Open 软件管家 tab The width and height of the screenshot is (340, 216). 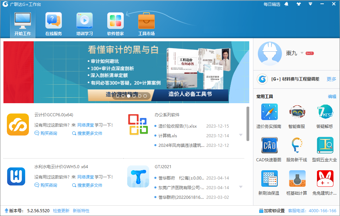(x=116, y=24)
